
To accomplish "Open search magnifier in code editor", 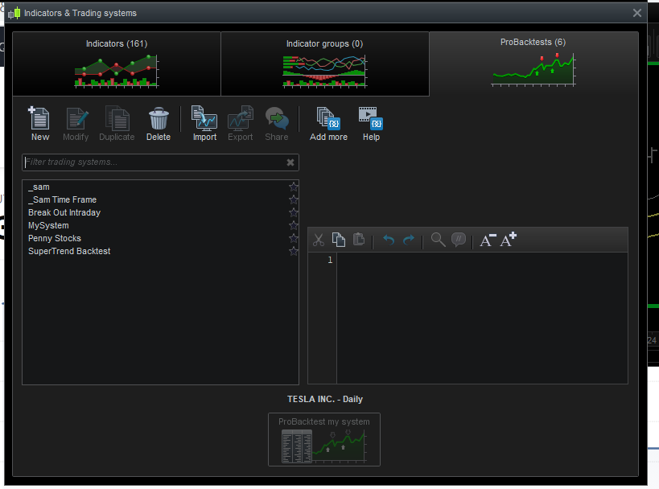I will click(438, 240).
